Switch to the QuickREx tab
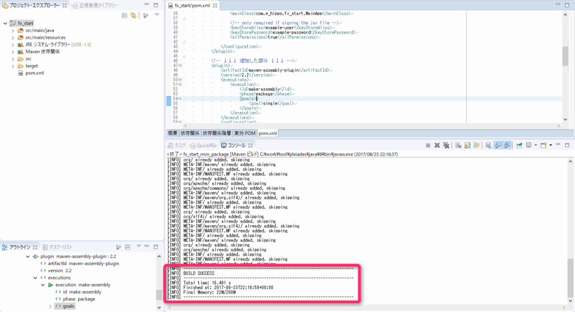Screen dimensions: 575x312 203,145
